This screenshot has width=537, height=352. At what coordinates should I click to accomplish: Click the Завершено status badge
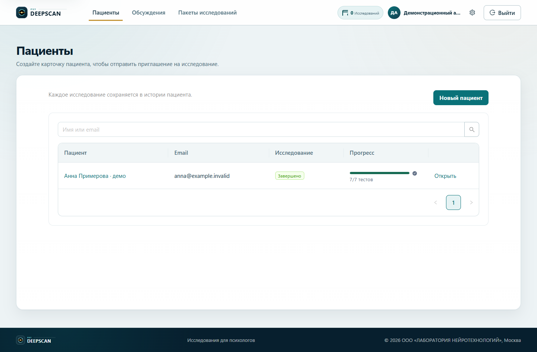[x=290, y=176]
